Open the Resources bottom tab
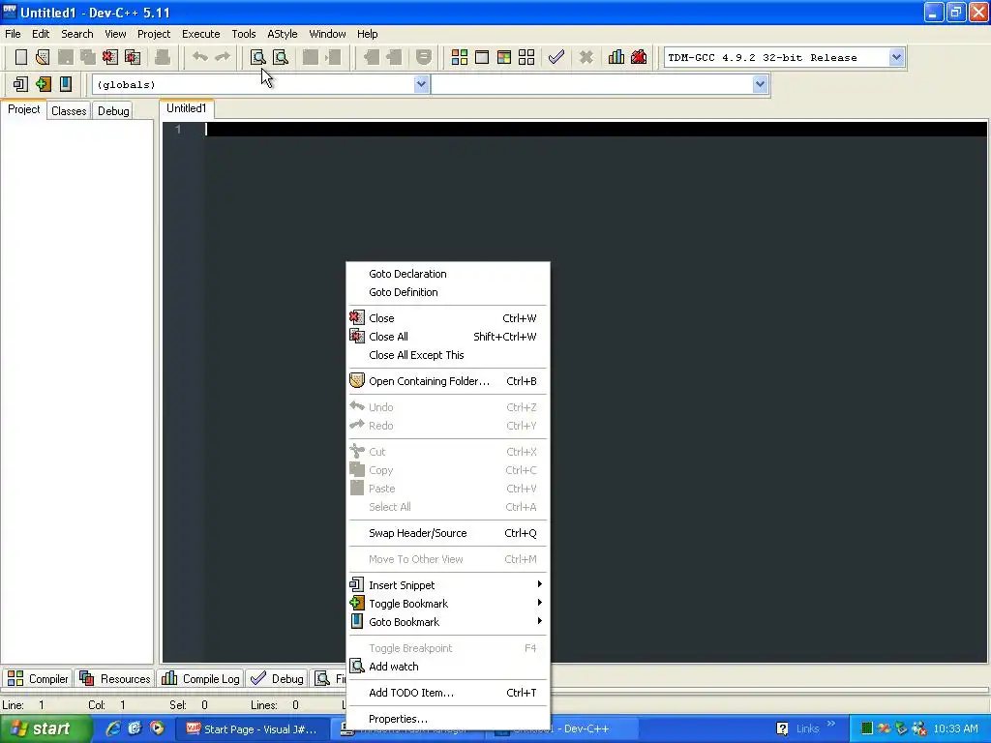The height and width of the screenshot is (743, 991). pyautogui.click(x=115, y=678)
